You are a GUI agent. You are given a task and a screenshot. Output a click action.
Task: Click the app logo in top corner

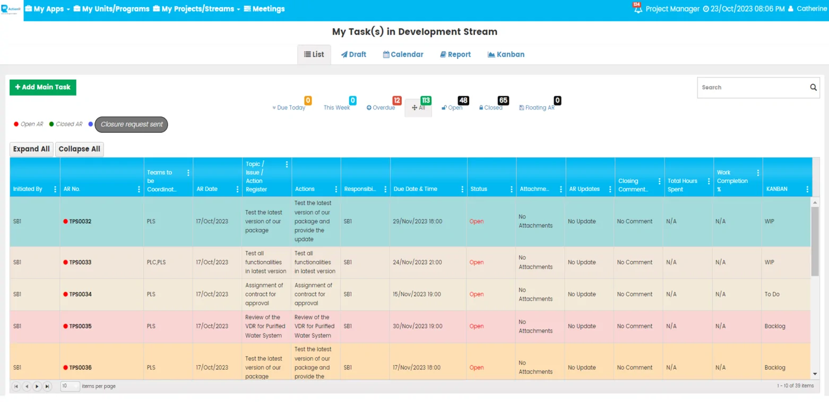(x=11, y=9)
